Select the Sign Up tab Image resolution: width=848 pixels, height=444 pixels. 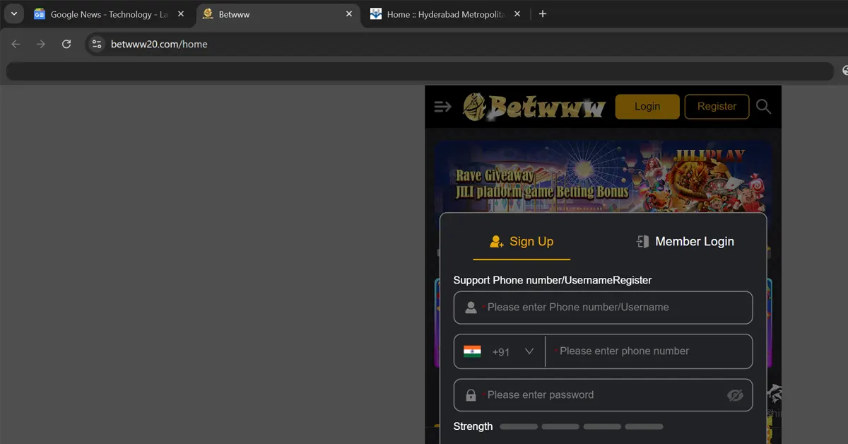(x=522, y=242)
